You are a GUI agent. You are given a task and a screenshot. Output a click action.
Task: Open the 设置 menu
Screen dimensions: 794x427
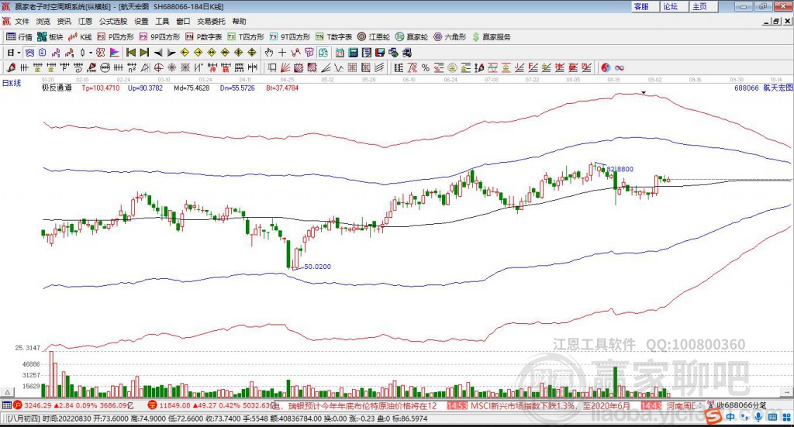(141, 21)
